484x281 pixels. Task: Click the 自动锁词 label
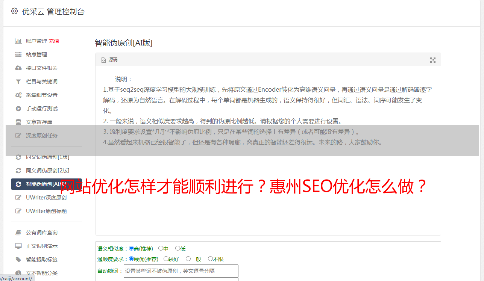coord(110,271)
